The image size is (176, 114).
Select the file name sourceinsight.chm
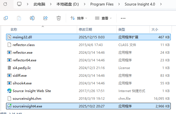27,99
